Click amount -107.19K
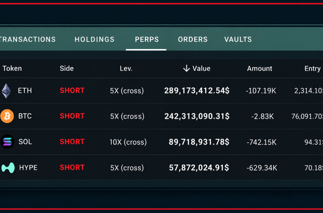This screenshot has width=323, height=213. [x=261, y=91]
